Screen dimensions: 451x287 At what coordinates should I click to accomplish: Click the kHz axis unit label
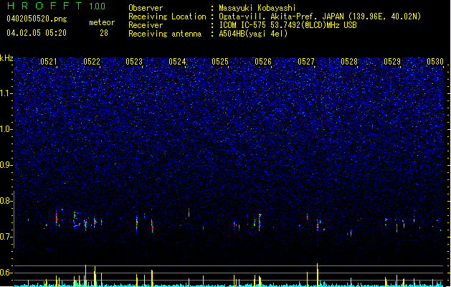(x=6, y=58)
